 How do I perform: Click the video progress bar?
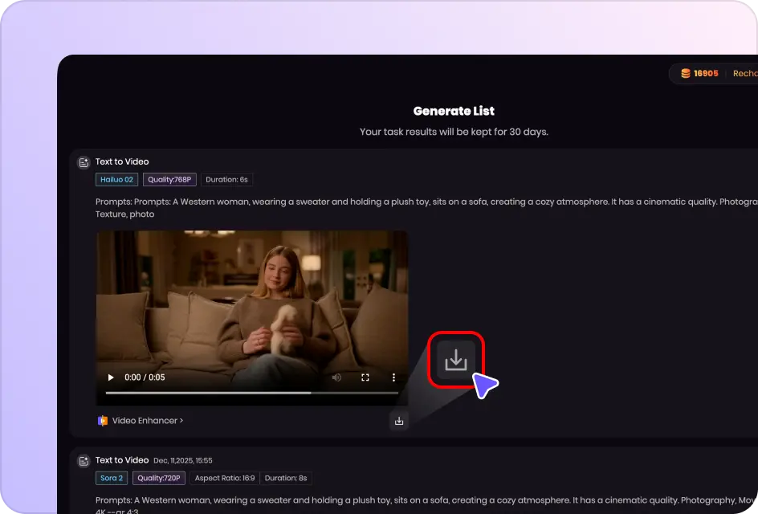[251, 393]
